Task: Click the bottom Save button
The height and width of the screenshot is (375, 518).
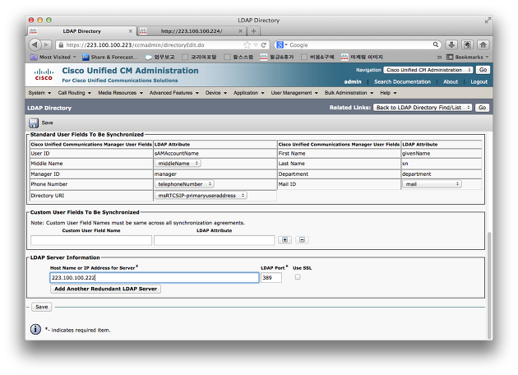Action: pos(42,307)
